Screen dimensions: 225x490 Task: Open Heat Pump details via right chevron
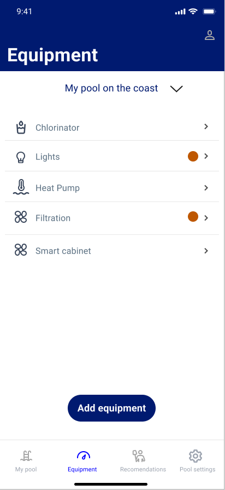tap(206, 188)
